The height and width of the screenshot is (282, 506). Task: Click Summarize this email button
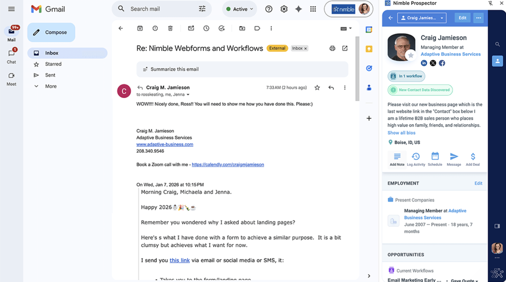(x=242, y=69)
